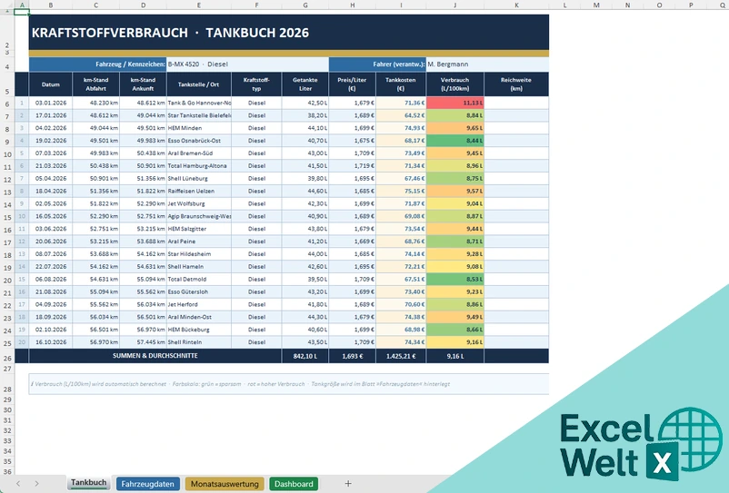
Task: Click the Verbrauch note cell in row 28
Action: (x=288, y=384)
